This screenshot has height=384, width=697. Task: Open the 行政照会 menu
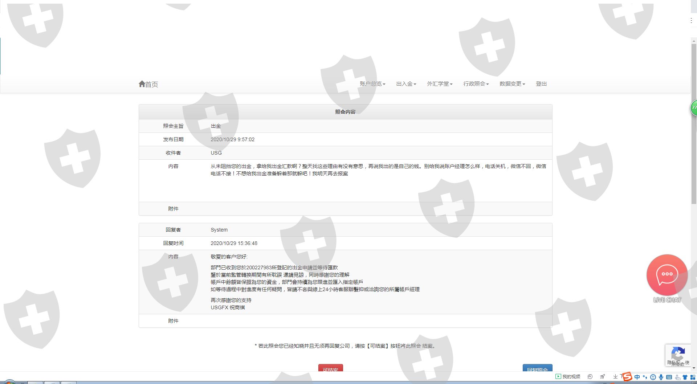pos(476,84)
